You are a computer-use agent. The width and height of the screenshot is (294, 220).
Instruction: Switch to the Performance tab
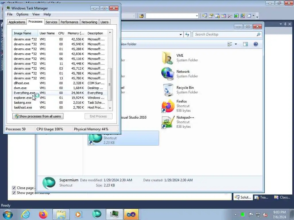click(69, 22)
